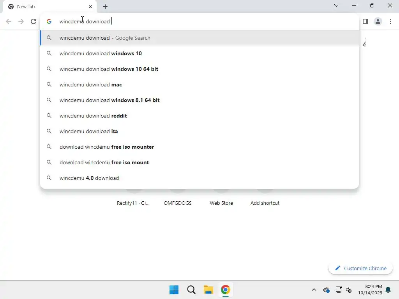Click the OneDrive cloud tray icon

coord(326,290)
